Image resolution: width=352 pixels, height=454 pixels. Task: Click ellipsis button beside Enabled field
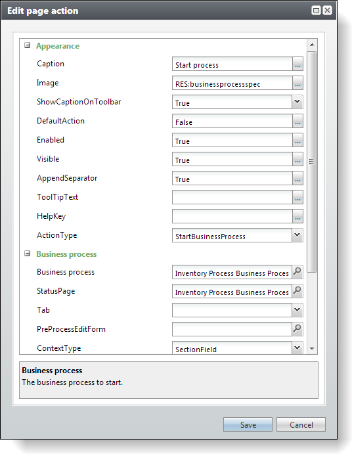[x=297, y=140]
